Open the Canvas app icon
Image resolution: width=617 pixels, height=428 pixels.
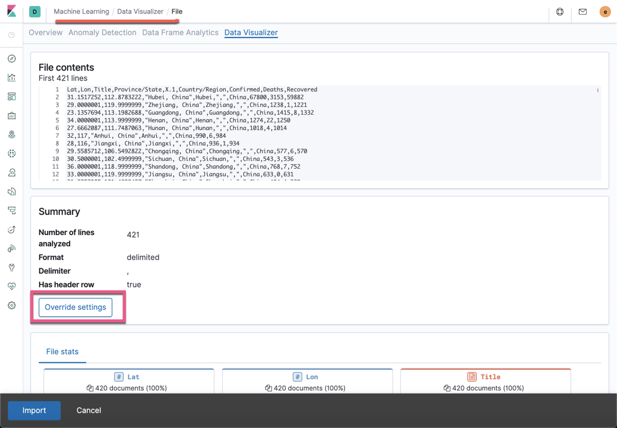click(11, 115)
